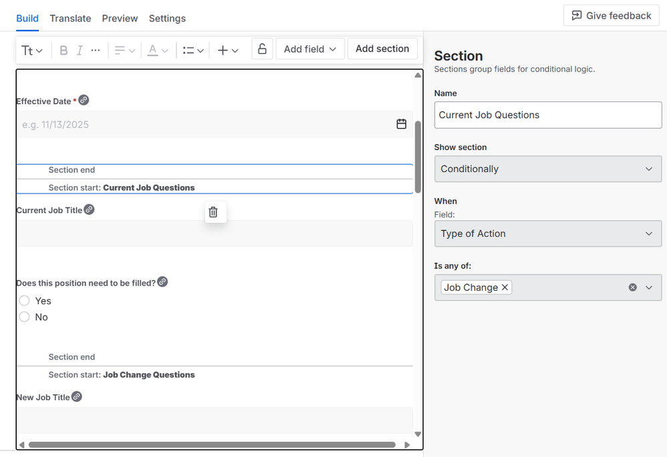Delete the Current Job Title field
667x457 pixels.
pyautogui.click(x=215, y=211)
